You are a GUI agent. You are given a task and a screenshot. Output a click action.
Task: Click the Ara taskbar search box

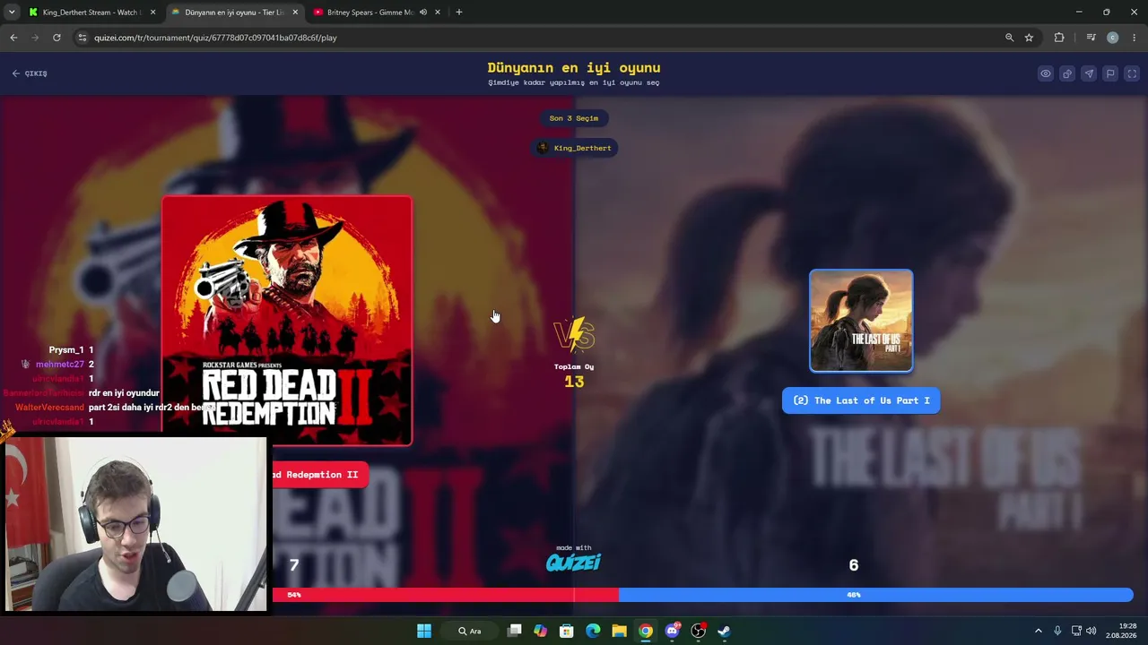[x=470, y=631]
